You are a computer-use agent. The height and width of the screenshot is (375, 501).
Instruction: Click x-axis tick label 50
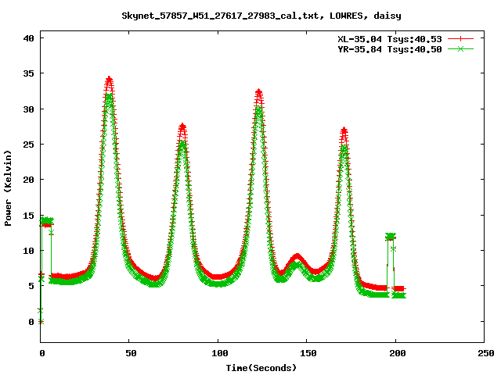pyautogui.click(x=131, y=353)
